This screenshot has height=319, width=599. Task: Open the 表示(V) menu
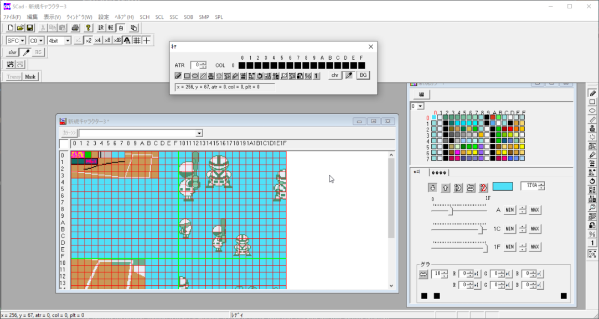52,17
